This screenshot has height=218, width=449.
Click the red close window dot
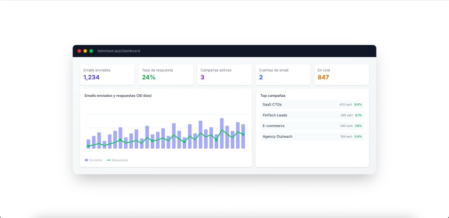tap(79, 51)
